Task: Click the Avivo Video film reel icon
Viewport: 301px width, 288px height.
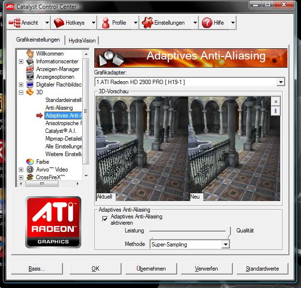Action: (x=30, y=170)
